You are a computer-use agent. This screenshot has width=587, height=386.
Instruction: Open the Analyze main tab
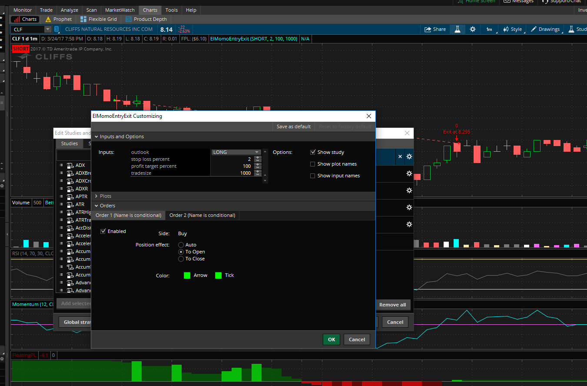click(70, 10)
